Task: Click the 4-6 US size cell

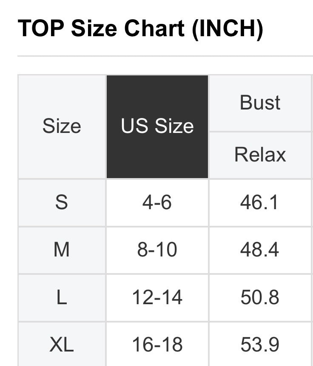Action: (x=157, y=203)
